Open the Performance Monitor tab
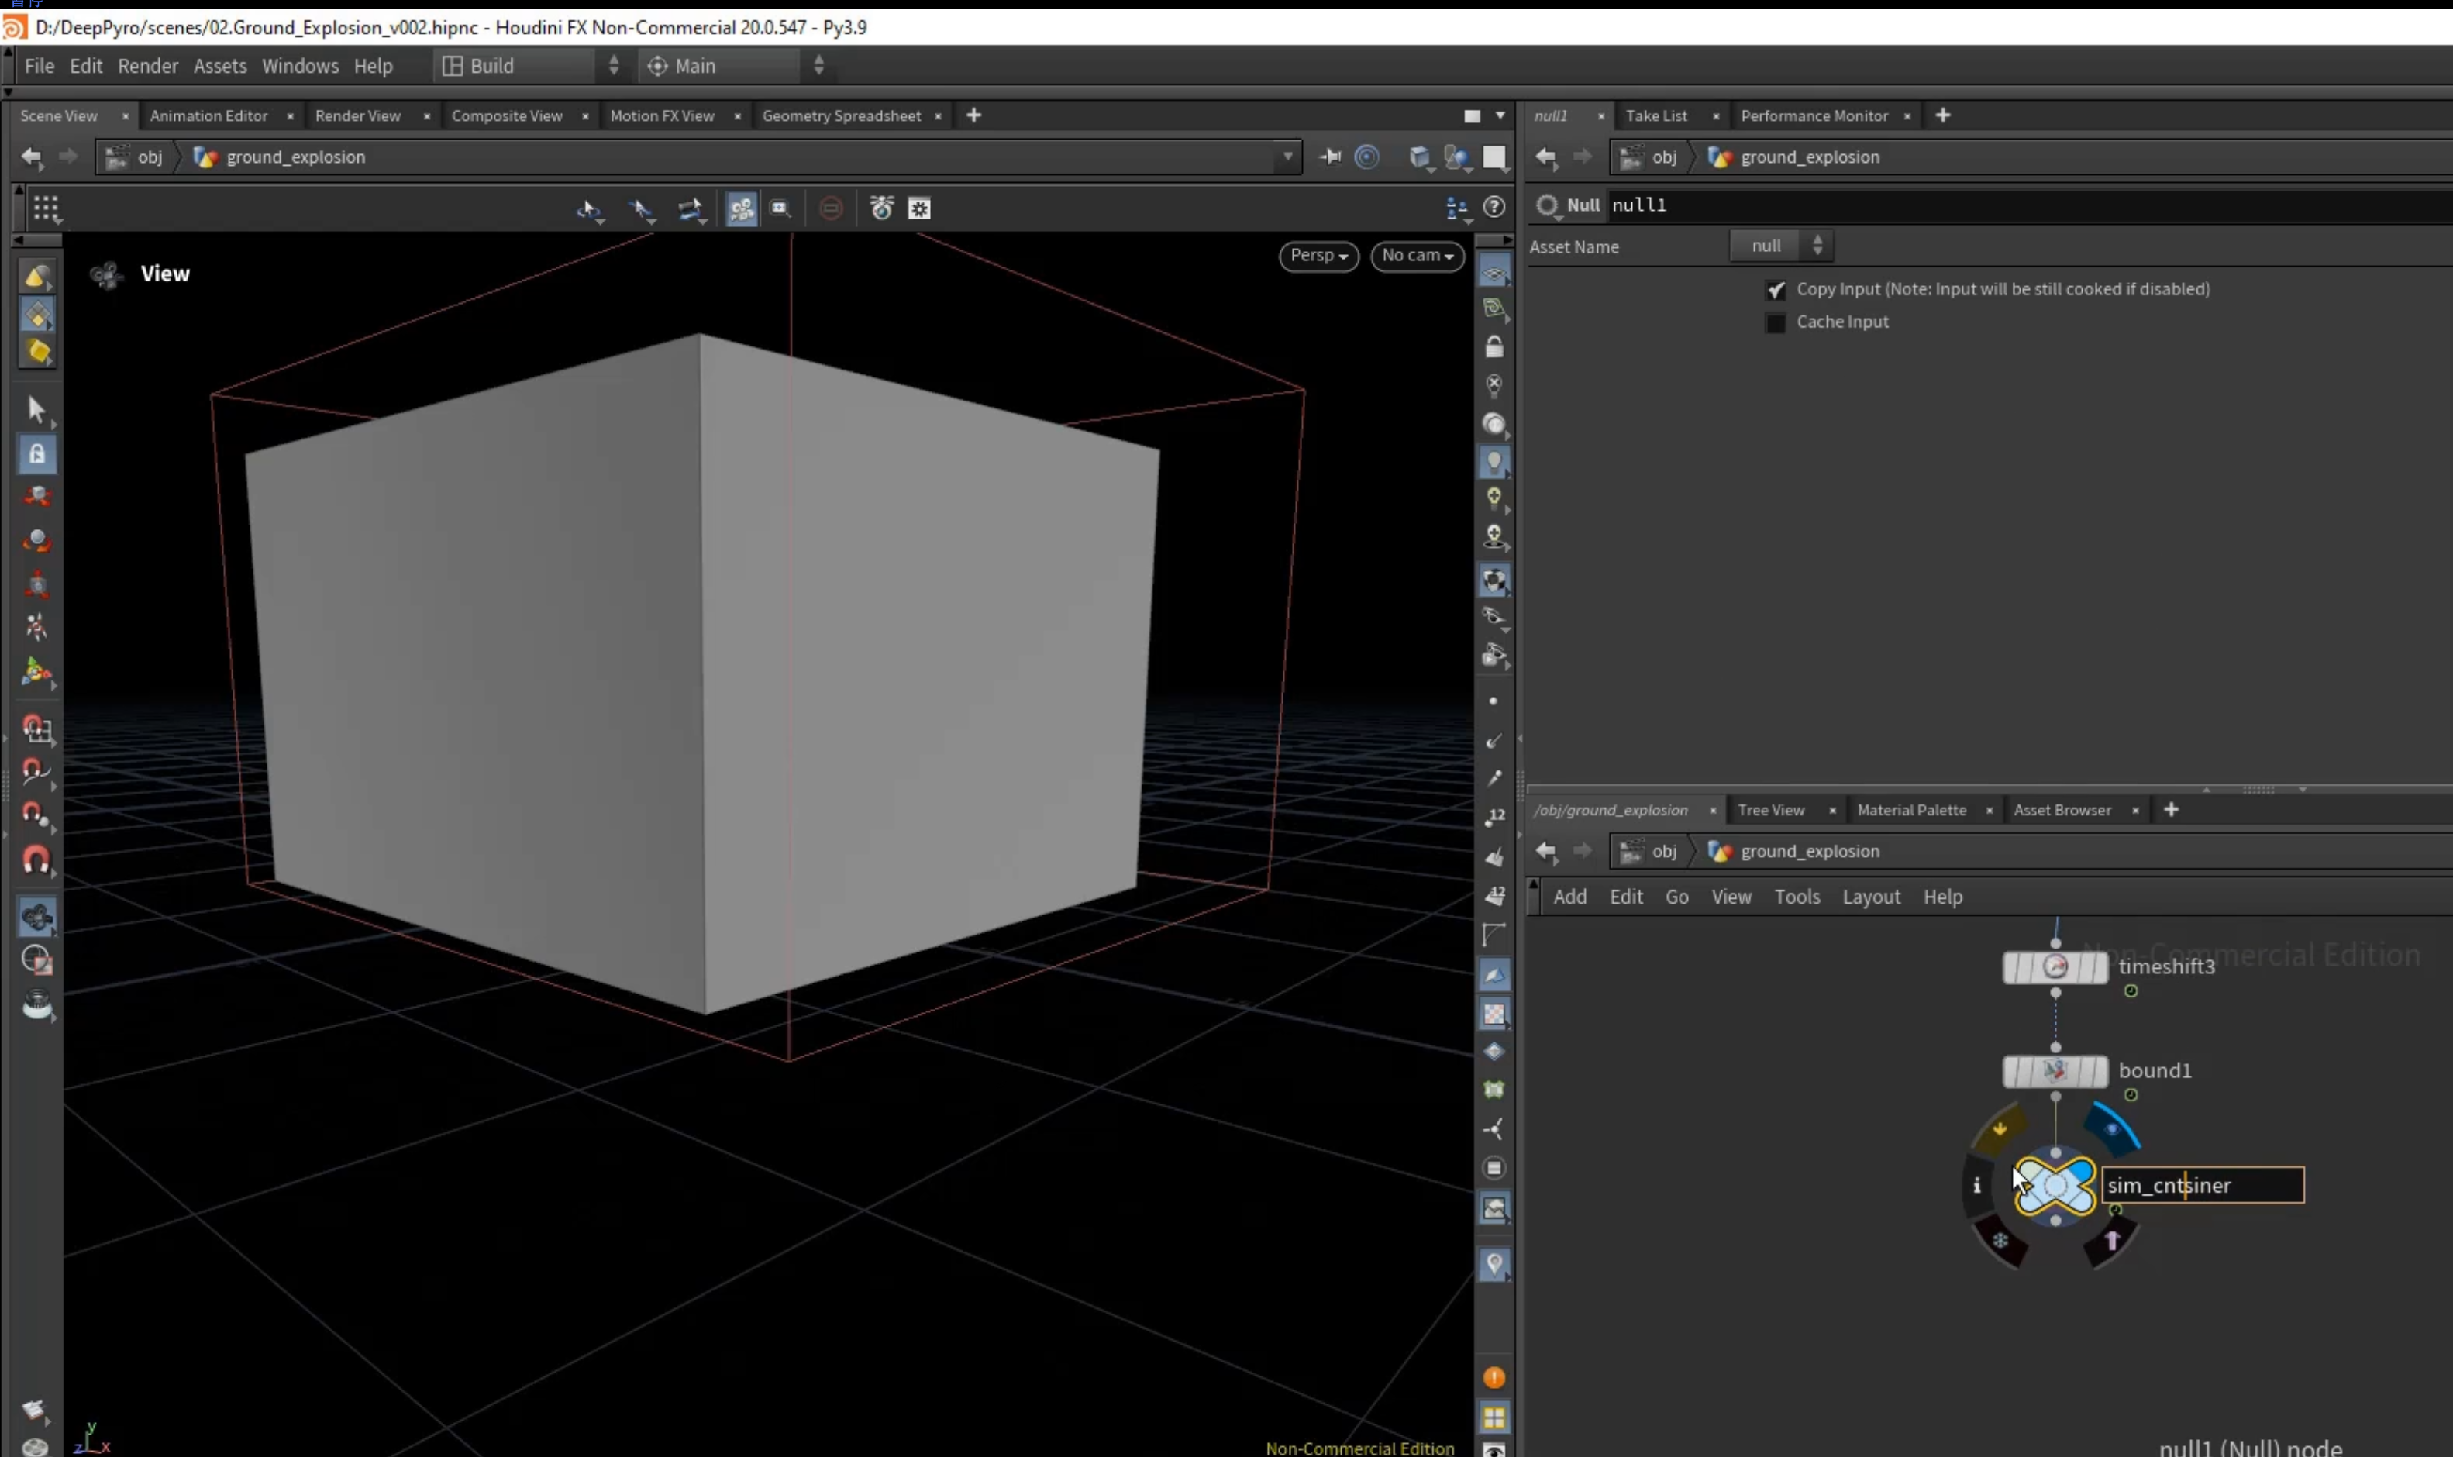 (1814, 115)
